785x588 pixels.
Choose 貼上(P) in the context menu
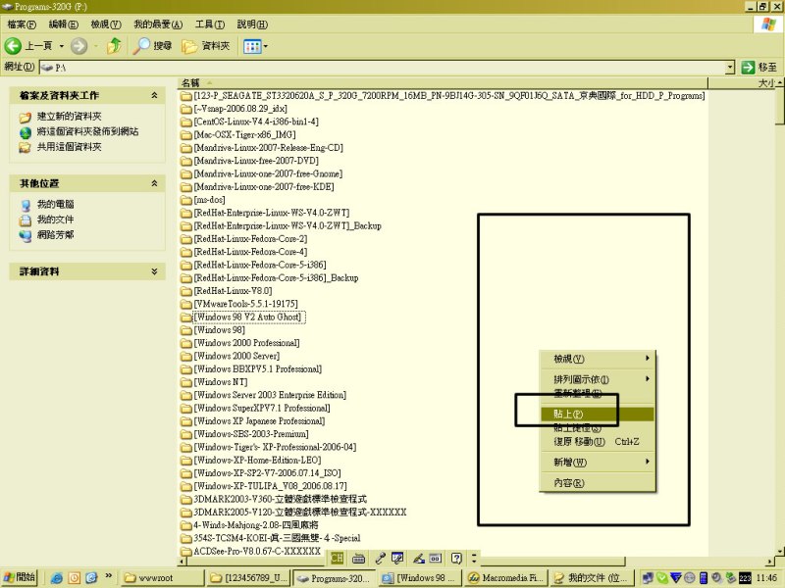coord(598,414)
